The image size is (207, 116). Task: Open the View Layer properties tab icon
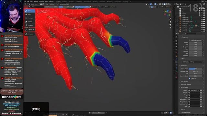[x=176, y=46]
